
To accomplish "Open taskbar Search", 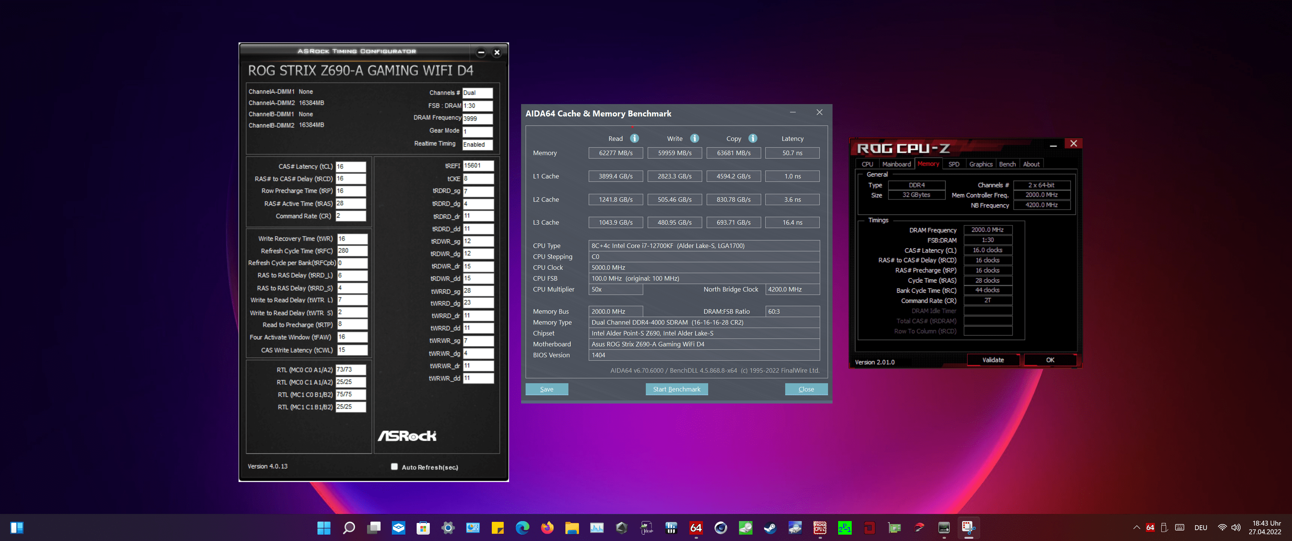I will point(349,527).
